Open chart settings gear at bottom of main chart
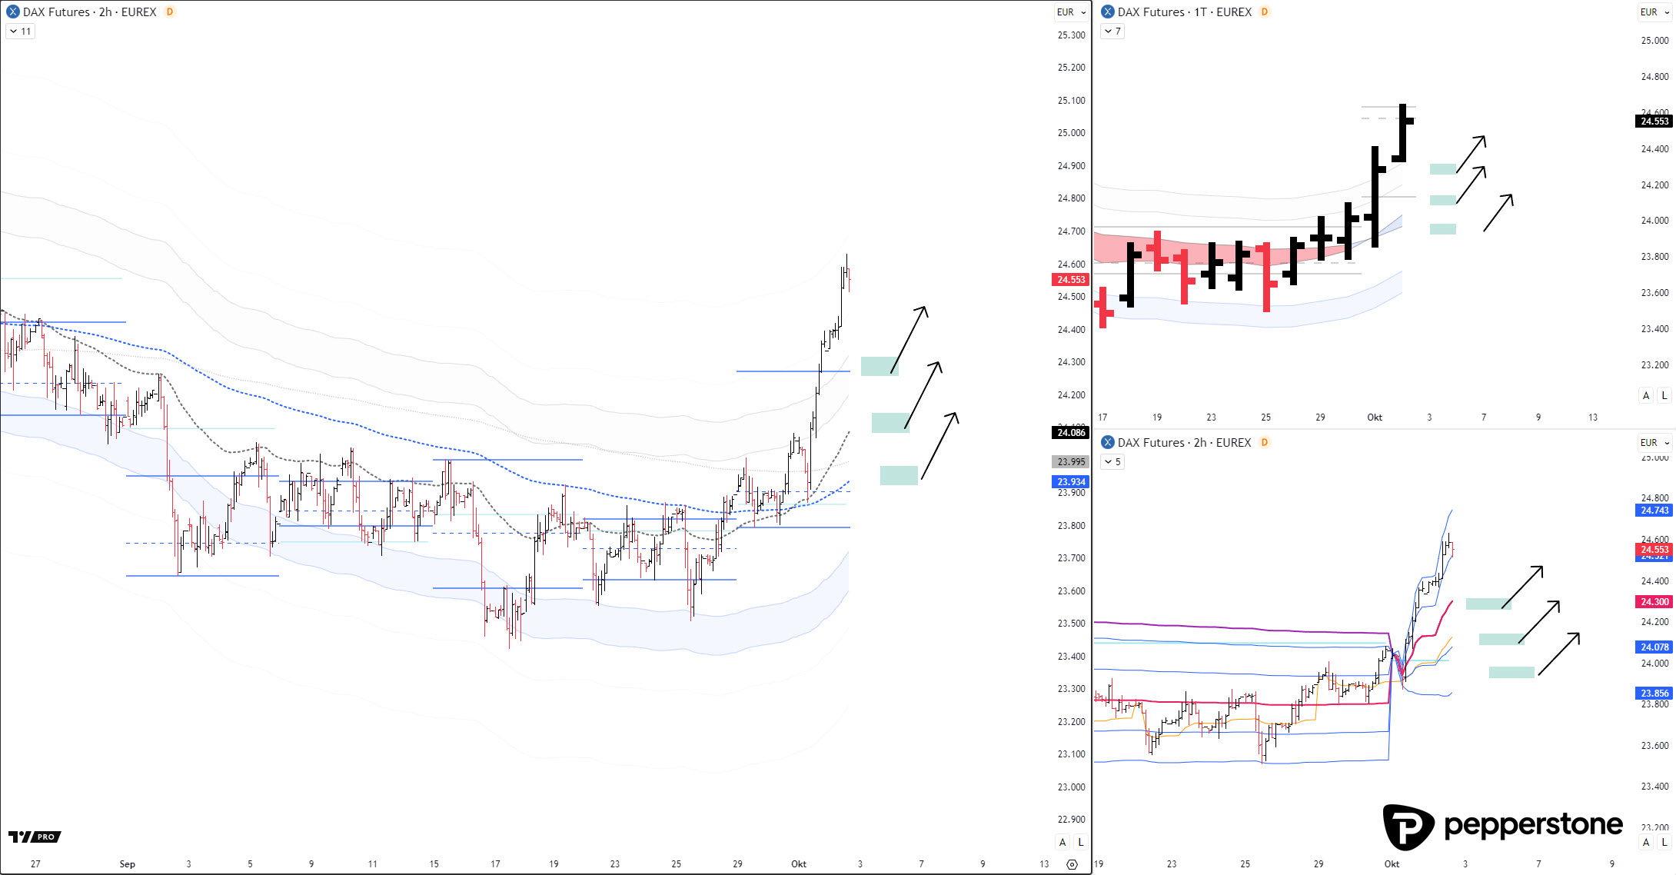The image size is (1676, 875). coord(1072,864)
